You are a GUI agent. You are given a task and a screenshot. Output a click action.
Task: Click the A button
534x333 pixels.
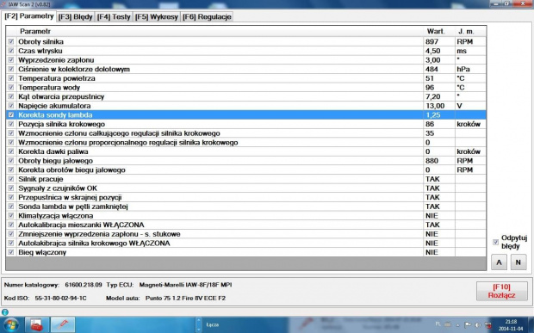tap(499, 262)
